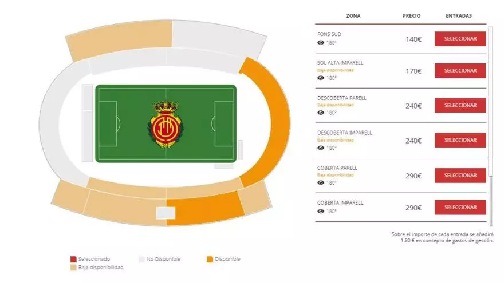The image size is (504, 283).
Task: Click the 180° eye icon for Fons Sud
Action: 321,42
